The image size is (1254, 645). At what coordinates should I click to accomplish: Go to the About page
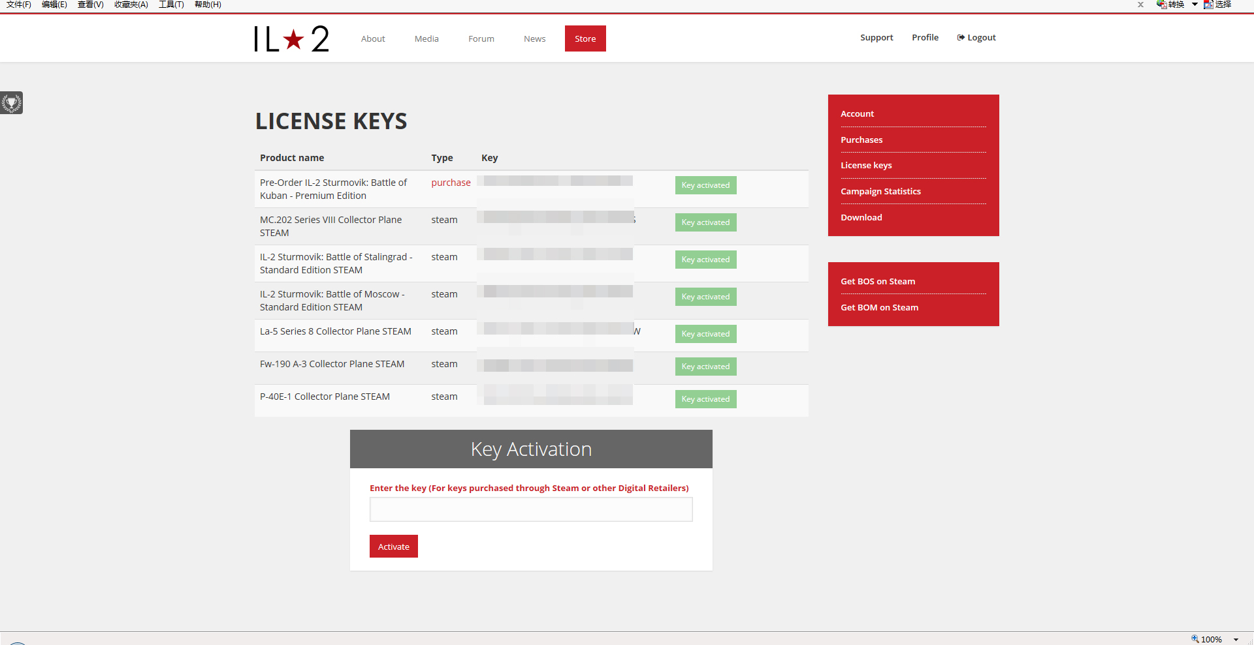click(373, 38)
